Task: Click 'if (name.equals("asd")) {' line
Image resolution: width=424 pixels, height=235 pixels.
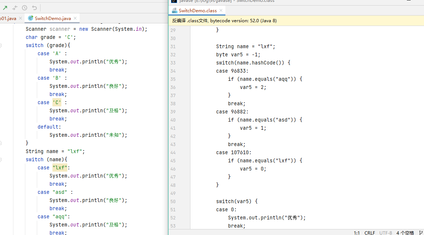Action: click(265, 120)
